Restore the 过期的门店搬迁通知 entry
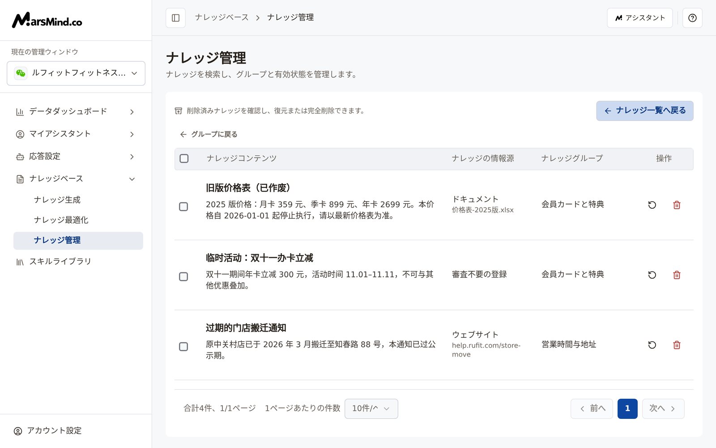The width and height of the screenshot is (716, 448). (652, 345)
